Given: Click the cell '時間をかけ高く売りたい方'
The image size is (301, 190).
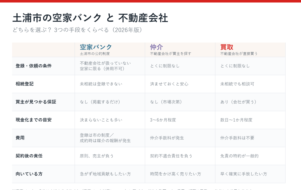Looking at the screenshot, I should (176, 174).
